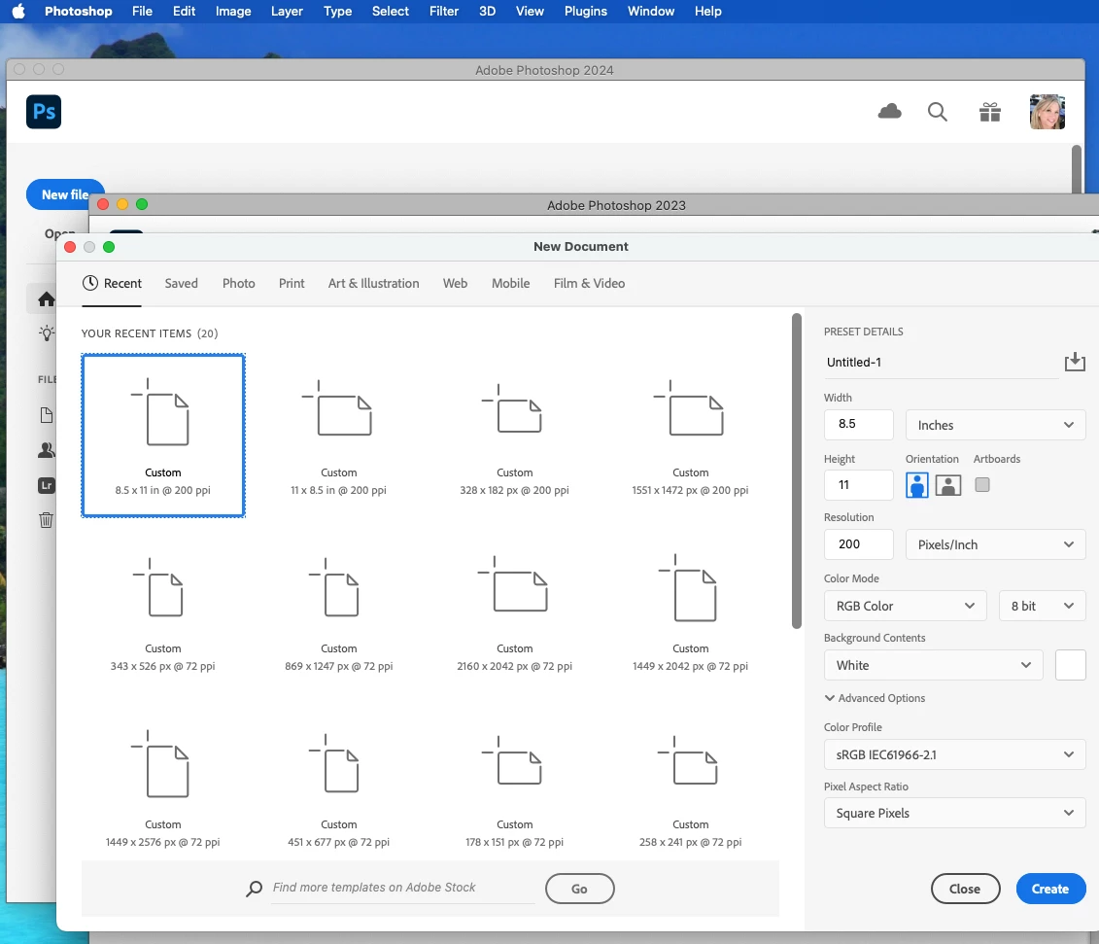Click Go button beside Adobe Stock search
Image resolution: width=1099 pixels, height=944 pixels.
(x=580, y=889)
